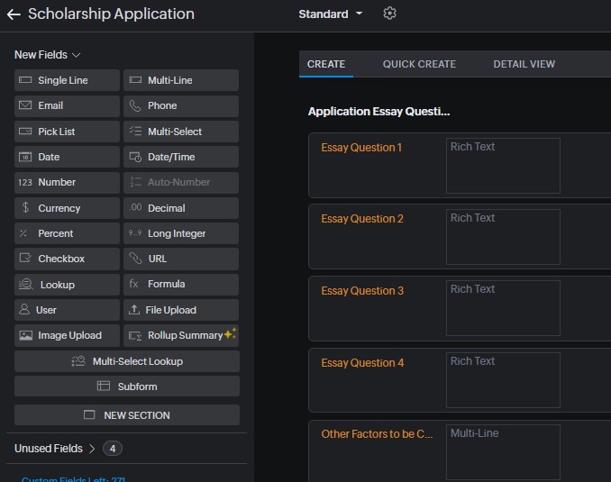Add a Subform field
Viewport: 611px width, 482px height.
[x=127, y=387]
